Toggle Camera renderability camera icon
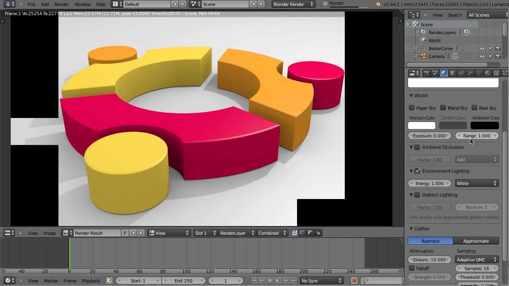 [x=498, y=56]
